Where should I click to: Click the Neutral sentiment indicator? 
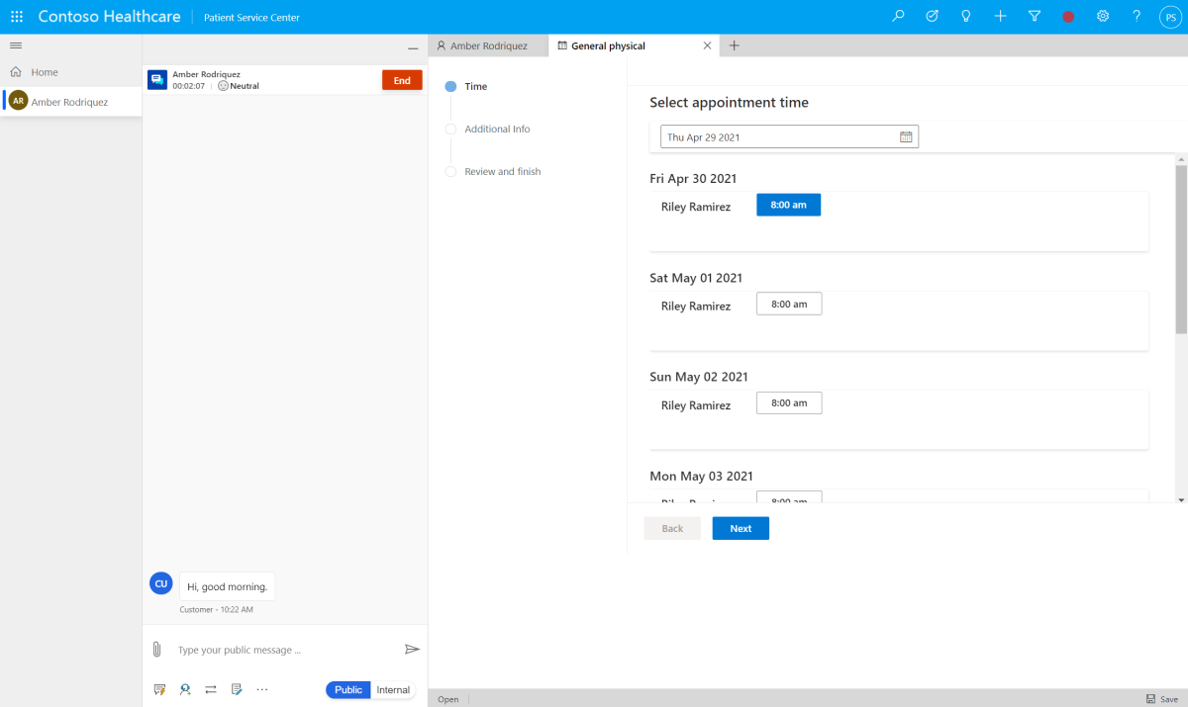[x=239, y=86]
